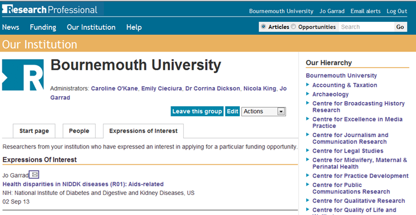Switch to the People tab

tap(79, 131)
